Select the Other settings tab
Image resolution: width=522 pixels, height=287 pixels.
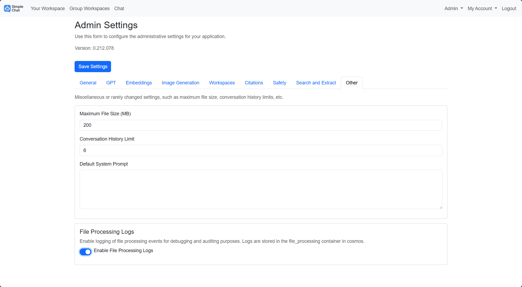(352, 83)
